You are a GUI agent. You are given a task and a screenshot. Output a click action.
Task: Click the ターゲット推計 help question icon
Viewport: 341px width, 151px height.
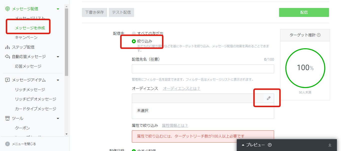[x=319, y=35]
